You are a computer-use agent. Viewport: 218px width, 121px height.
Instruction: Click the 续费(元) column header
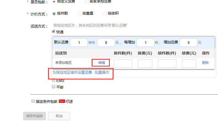pos(189,53)
